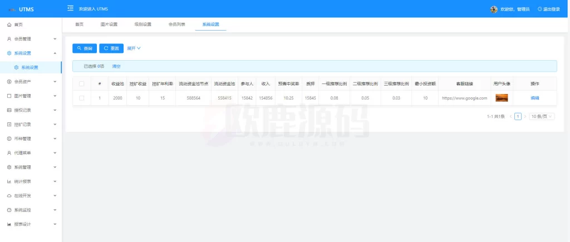This screenshot has height=242, width=570.
Task: Click the https://www.google.com cell
Action: (465, 98)
